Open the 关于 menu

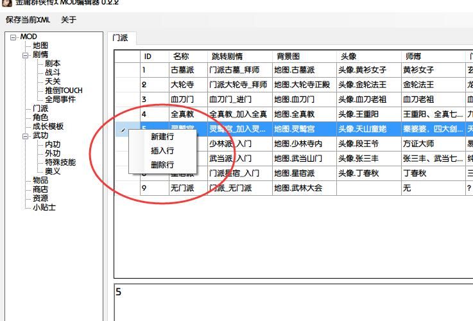tap(69, 20)
